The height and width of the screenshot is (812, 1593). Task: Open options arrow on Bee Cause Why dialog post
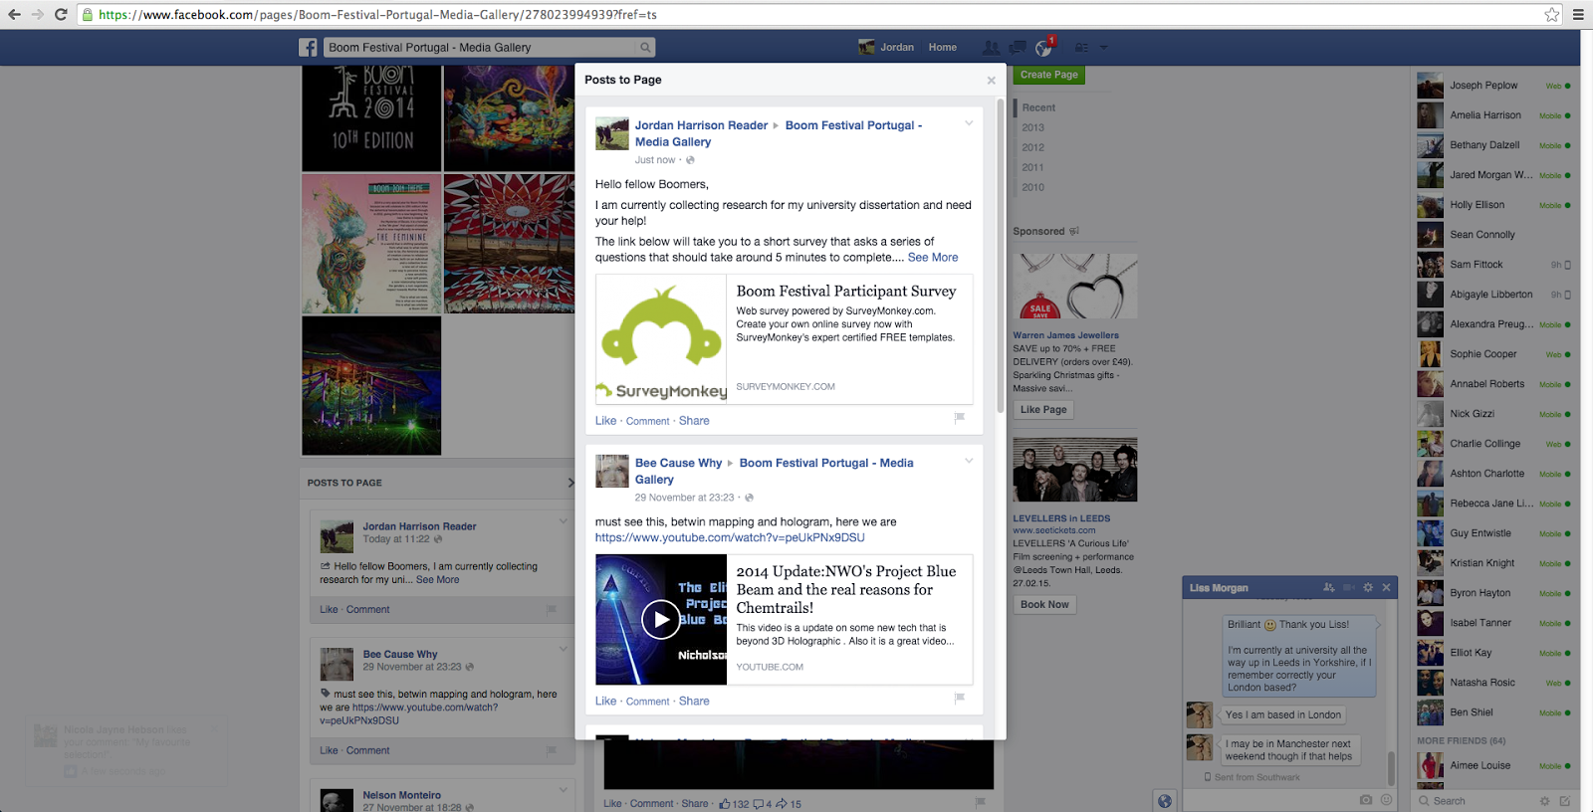[x=969, y=461]
